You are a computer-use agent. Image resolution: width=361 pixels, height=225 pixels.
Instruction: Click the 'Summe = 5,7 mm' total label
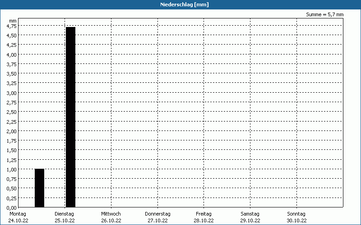[x=324, y=14]
